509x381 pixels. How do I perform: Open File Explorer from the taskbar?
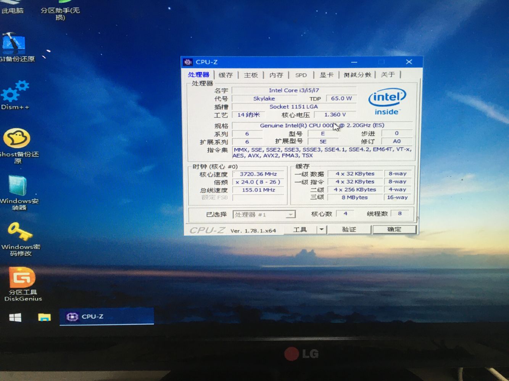[44, 317]
